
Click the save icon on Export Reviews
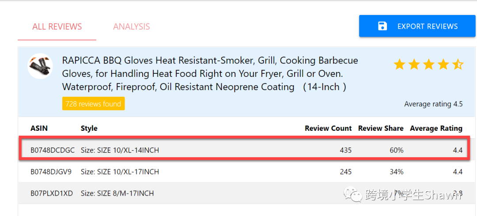point(382,27)
